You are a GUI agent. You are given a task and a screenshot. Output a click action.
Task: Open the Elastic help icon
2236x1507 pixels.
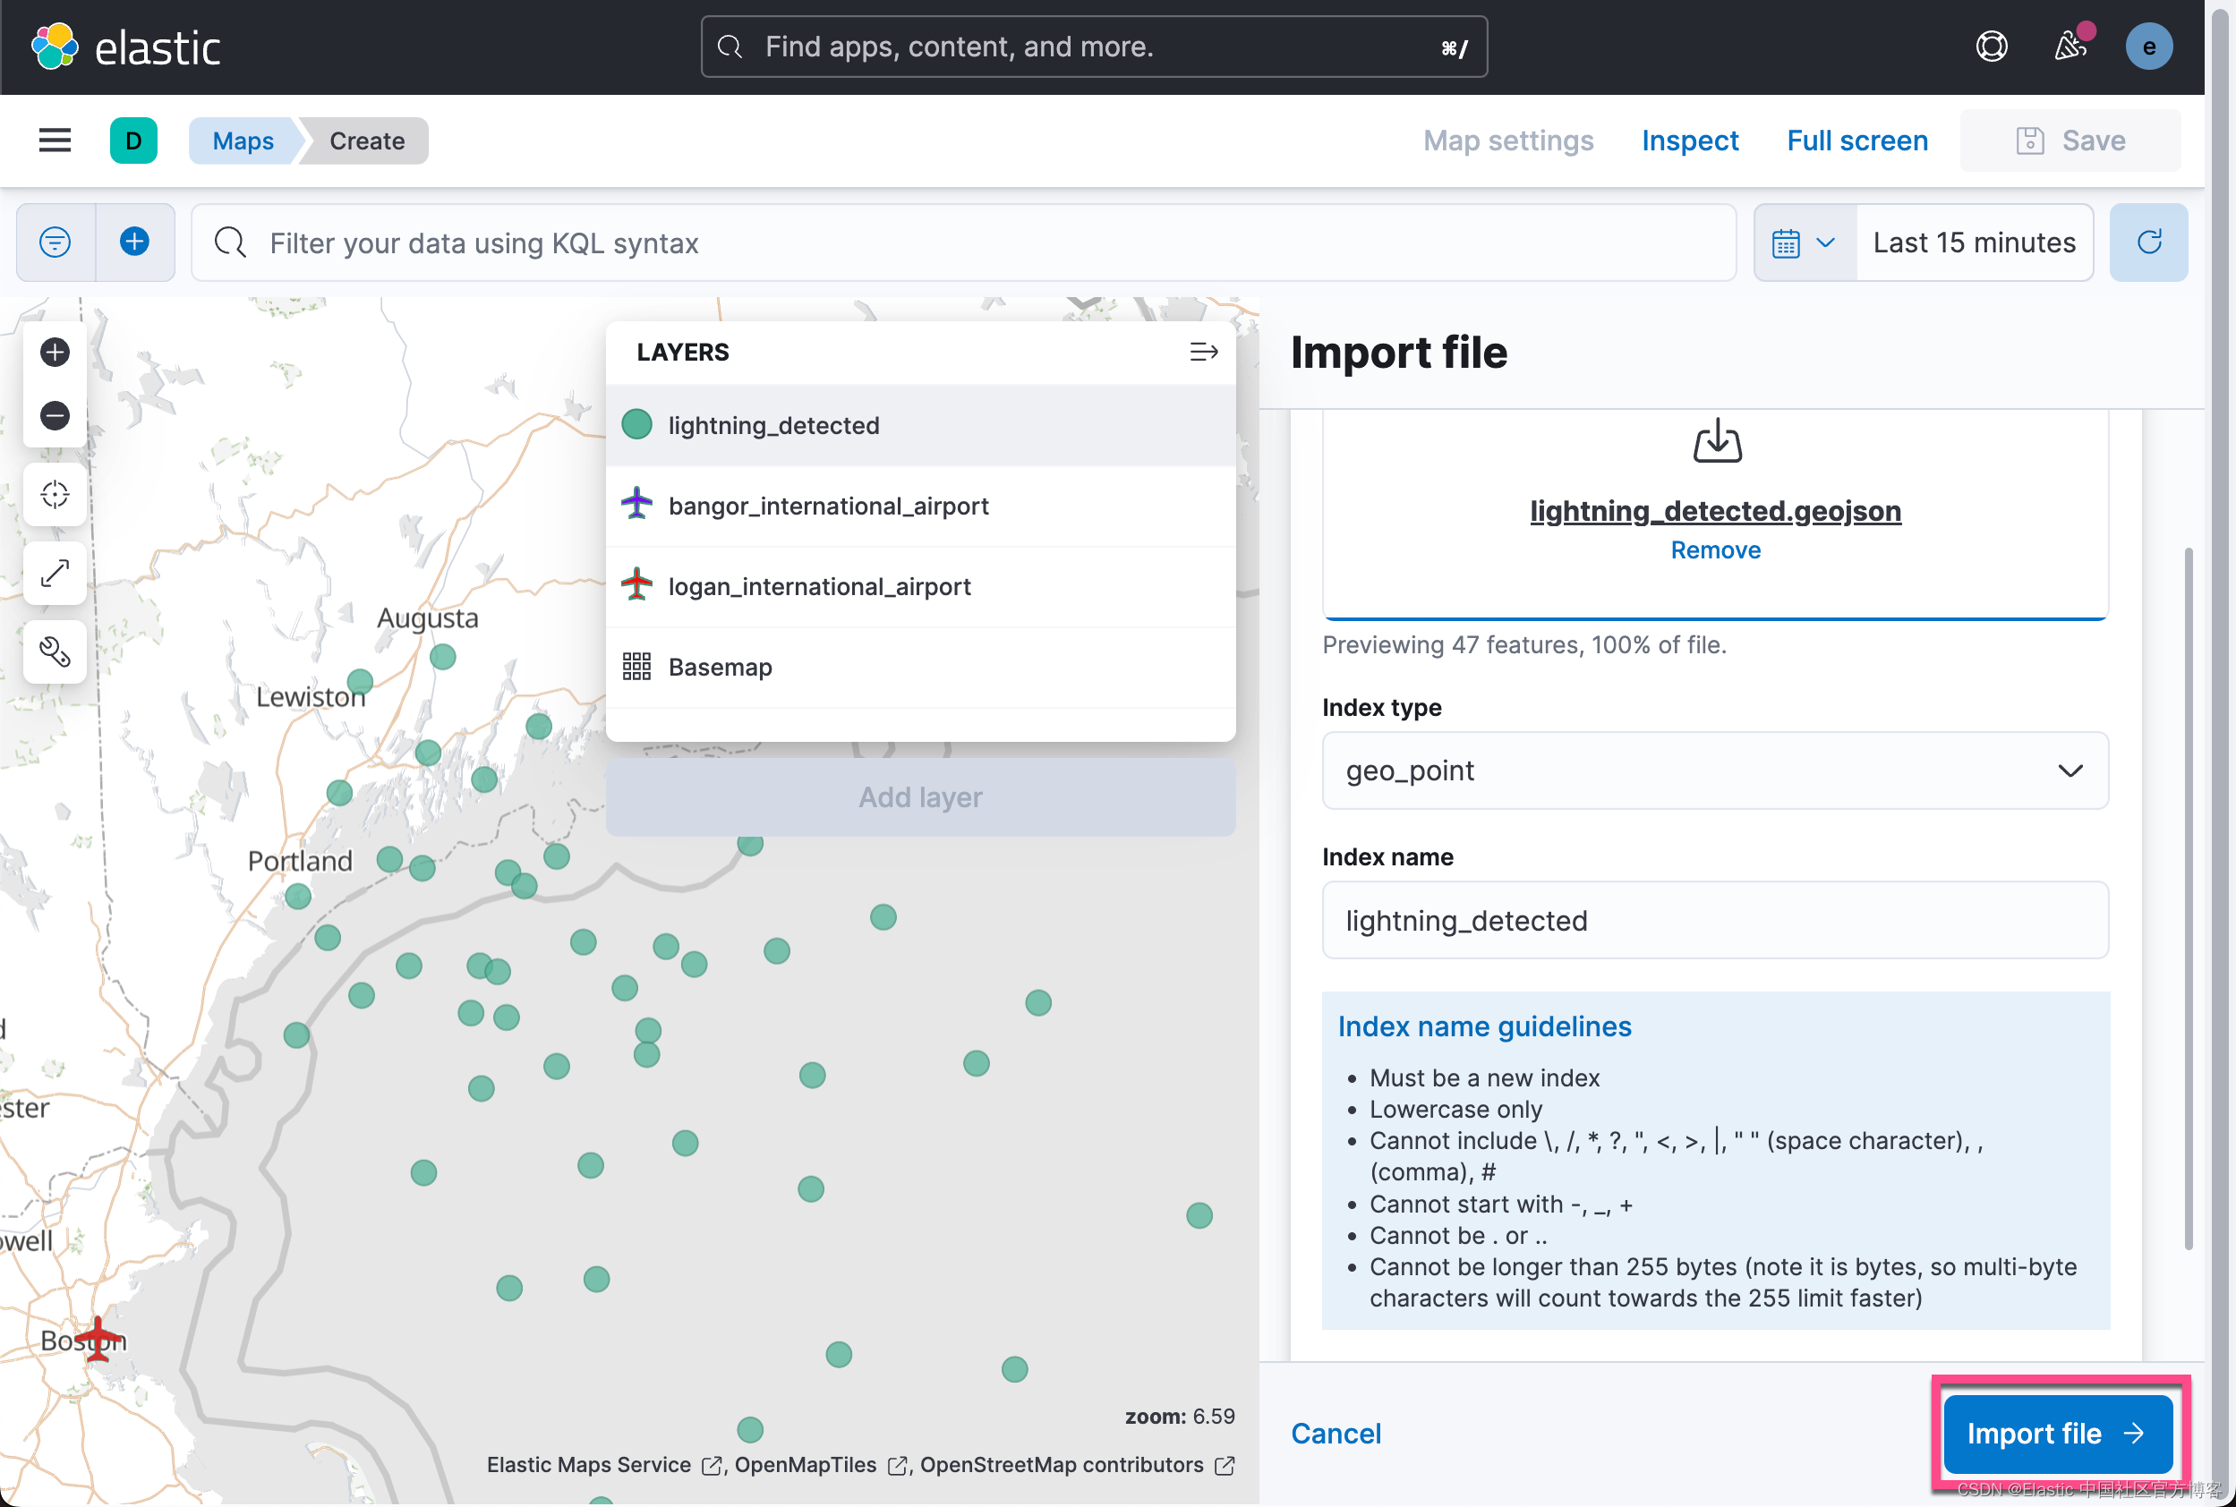pos(1991,47)
